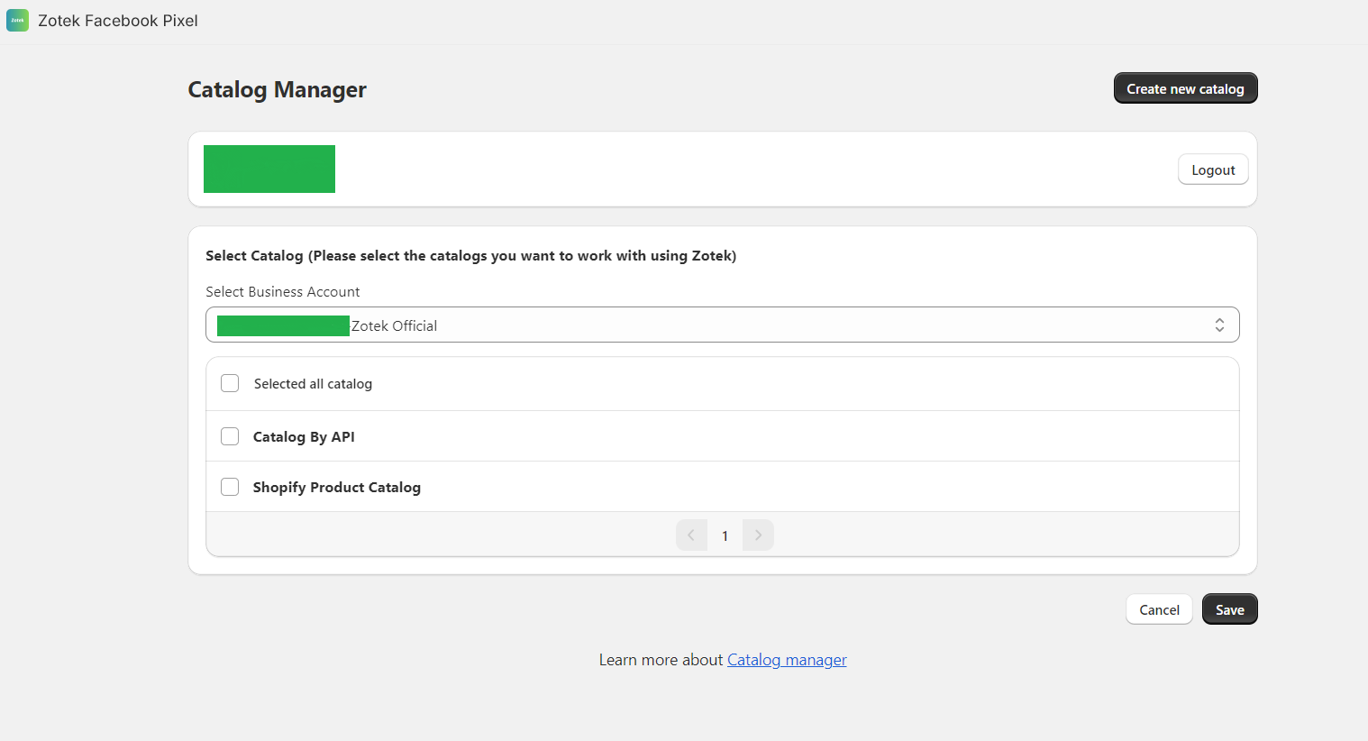Viewport: 1368px width, 741px height.
Task: Go to next page with right chevron
Action: 758,535
